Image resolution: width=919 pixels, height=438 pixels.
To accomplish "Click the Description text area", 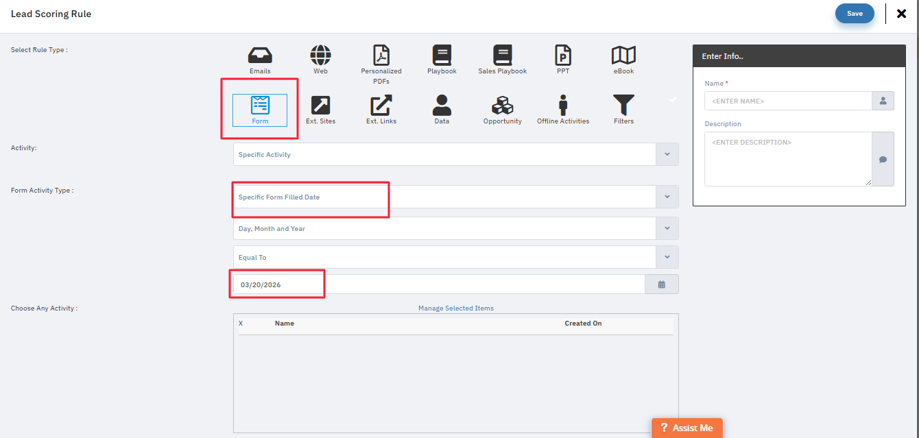I will pyautogui.click(x=787, y=158).
